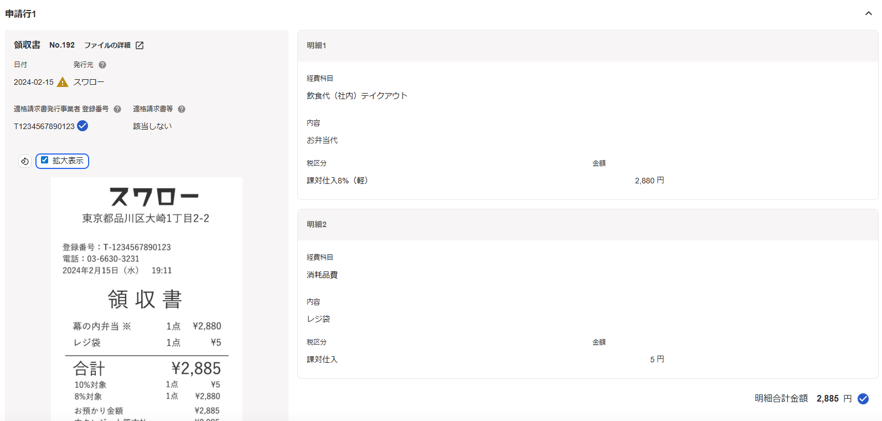Screen dimensions: 882x421
Task: Click the help icon next to 登録番号 label
Action: pyautogui.click(x=117, y=109)
